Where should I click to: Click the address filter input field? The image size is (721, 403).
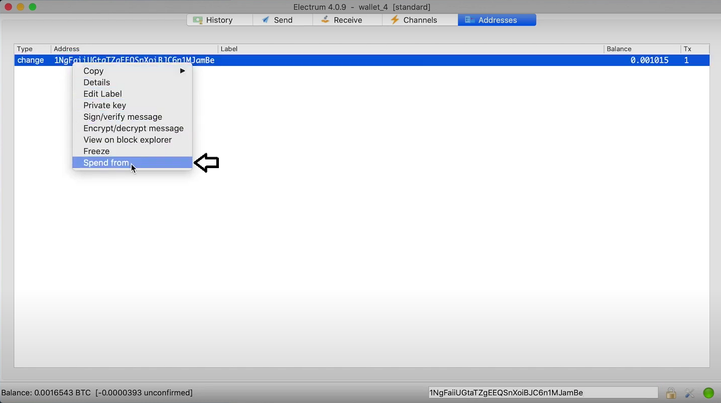point(543,393)
